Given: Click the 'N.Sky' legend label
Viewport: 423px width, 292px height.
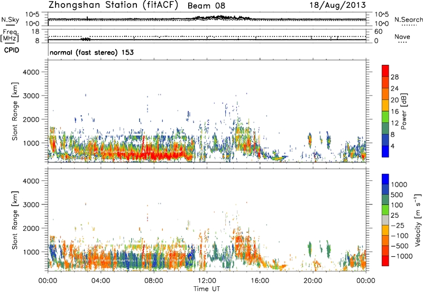Looking at the screenshot, I should pos(10,20).
